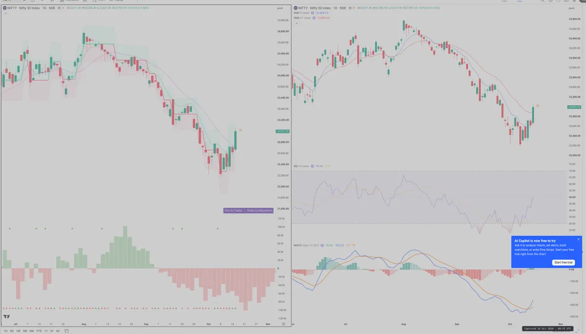Select the 5Y time range button
Screen dimensions: 586x334
click(x=52, y=331)
